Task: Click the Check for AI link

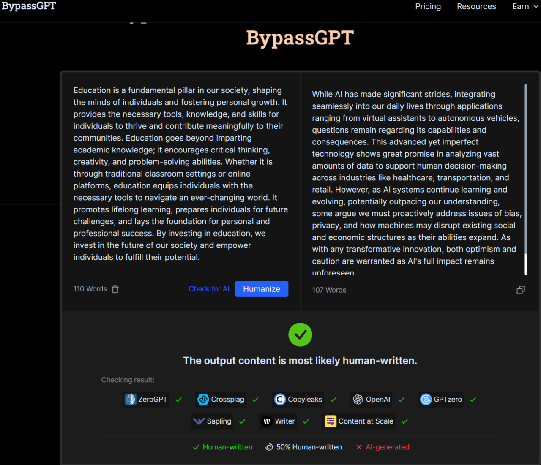Action: click(209, 289)
